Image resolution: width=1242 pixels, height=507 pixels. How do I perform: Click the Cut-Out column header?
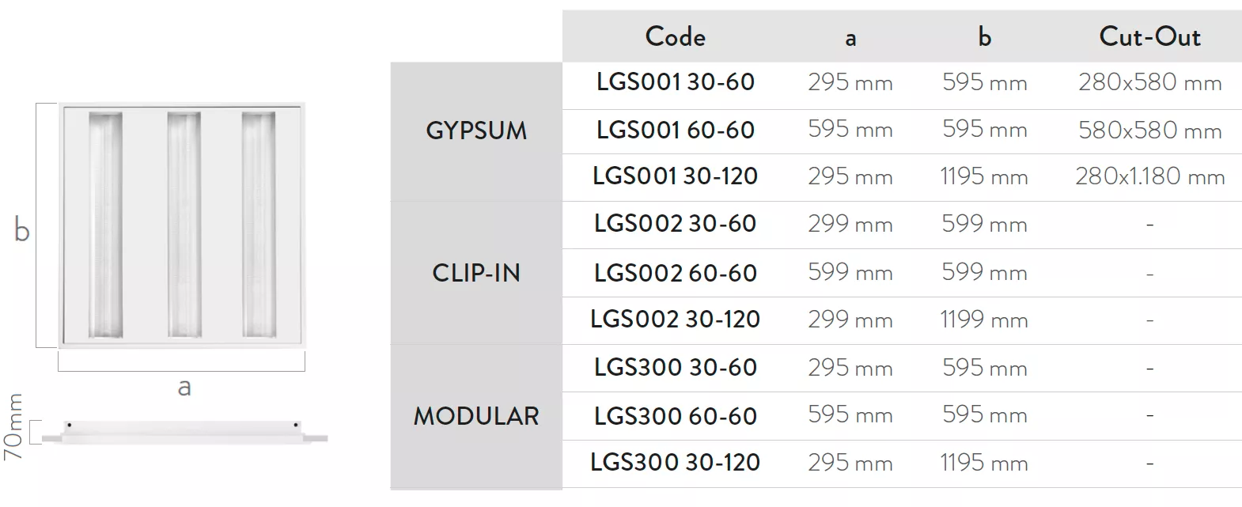click(x=1149, y=37)
